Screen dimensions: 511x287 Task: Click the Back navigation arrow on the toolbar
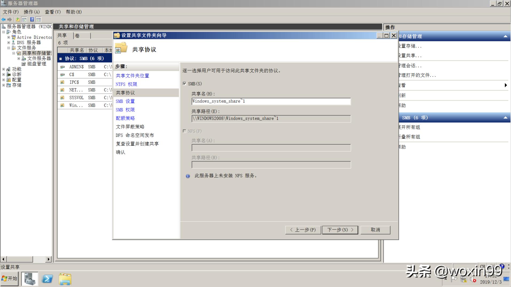3,19
